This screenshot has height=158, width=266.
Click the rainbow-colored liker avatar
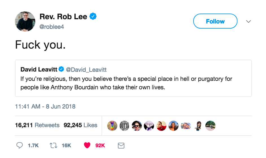(x=112, y=125)
